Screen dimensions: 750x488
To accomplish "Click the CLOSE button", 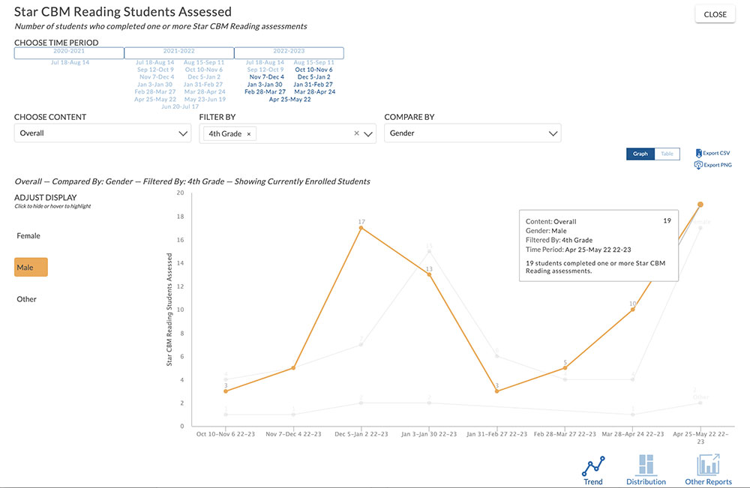I will [714, 13].
